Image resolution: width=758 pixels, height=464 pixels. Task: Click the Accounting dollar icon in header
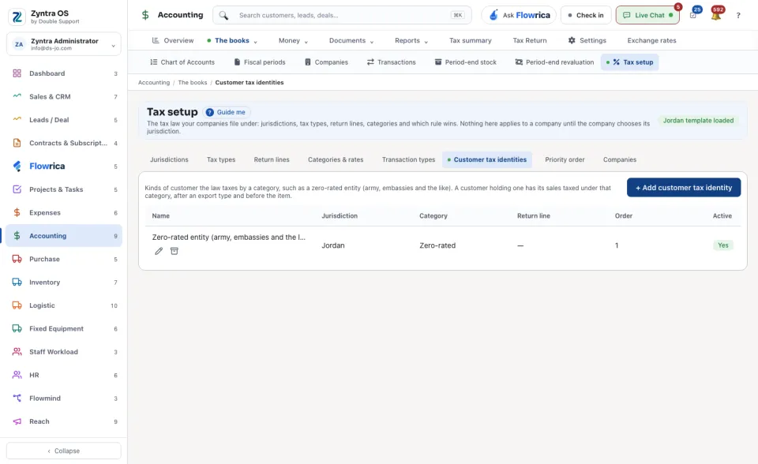point(145,15)
